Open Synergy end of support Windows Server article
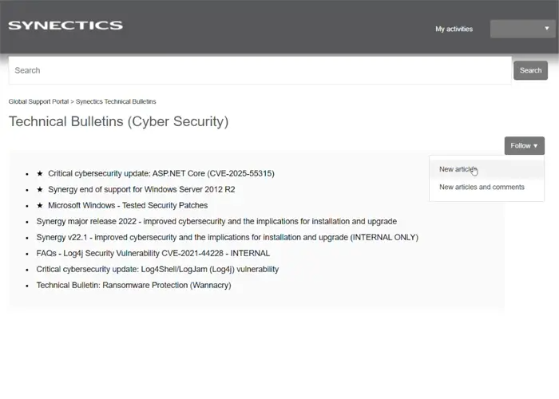Image resolution: width=559 pixels, height=399 pixels. click(141, 189)
